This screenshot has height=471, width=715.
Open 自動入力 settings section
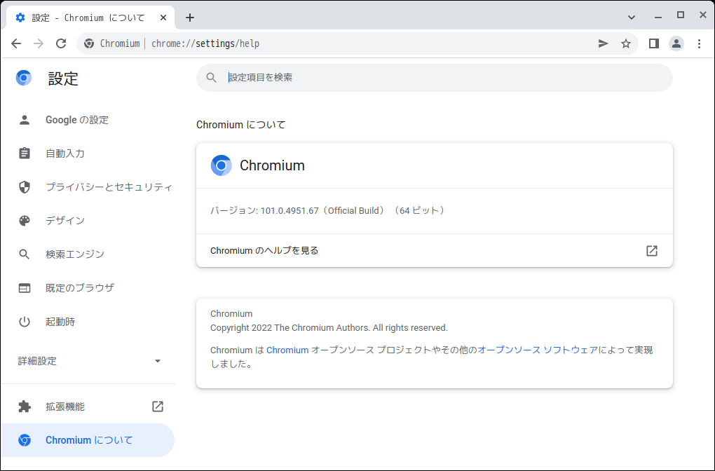88,153
